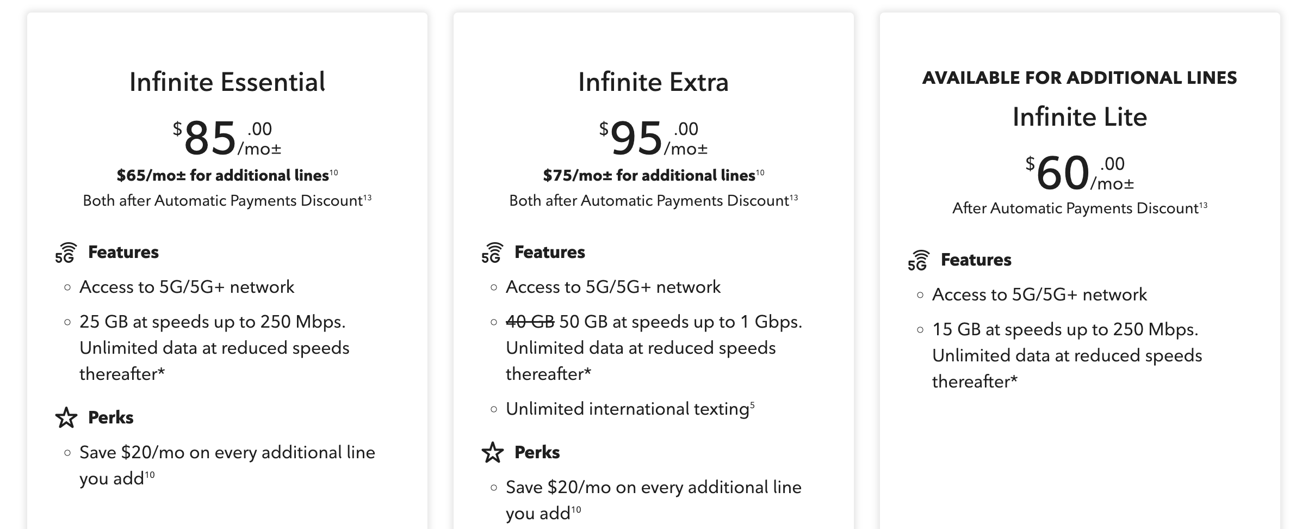1302x529 pixels.
Task: Open footnote 10 beside $75/mo additional lines
Action: click(x=760, y=173)
